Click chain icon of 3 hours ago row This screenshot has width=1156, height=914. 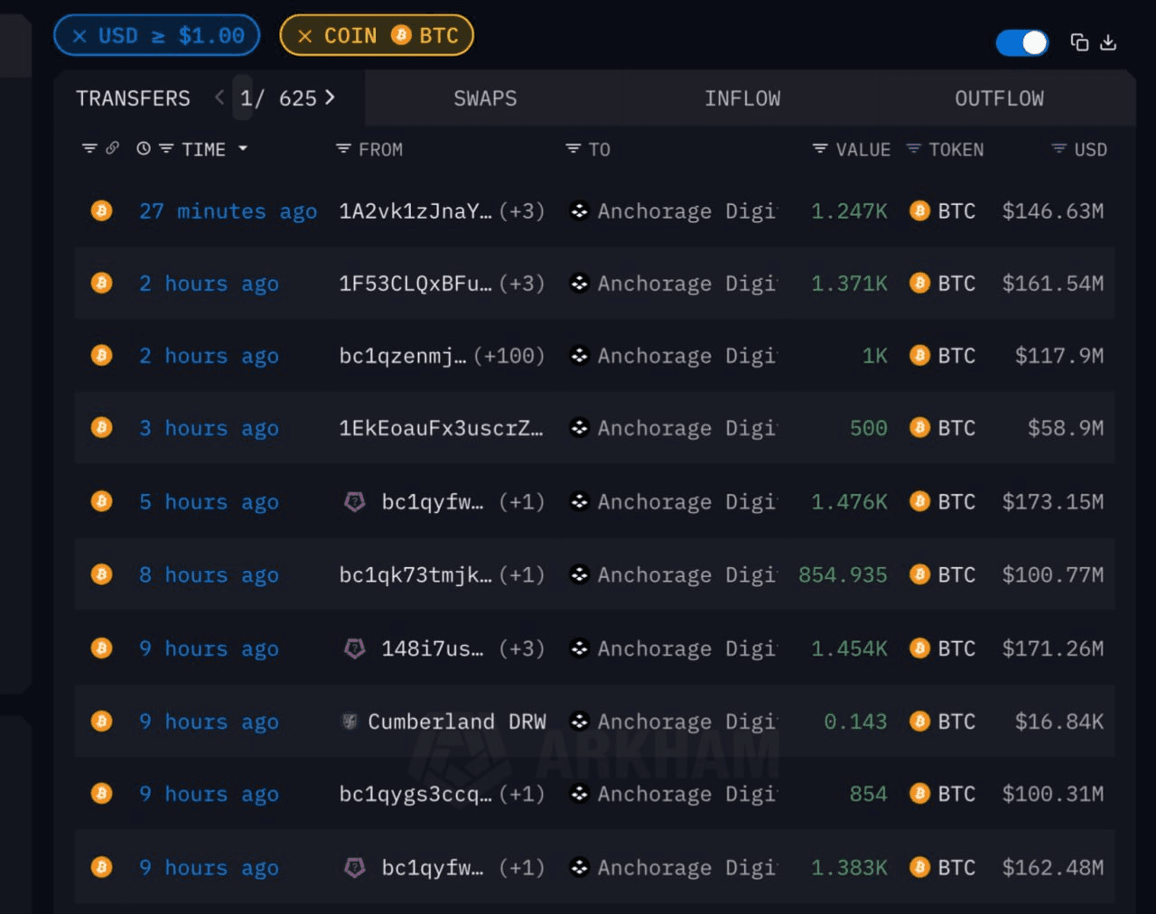pyautogui.click(x=102, y=427)
